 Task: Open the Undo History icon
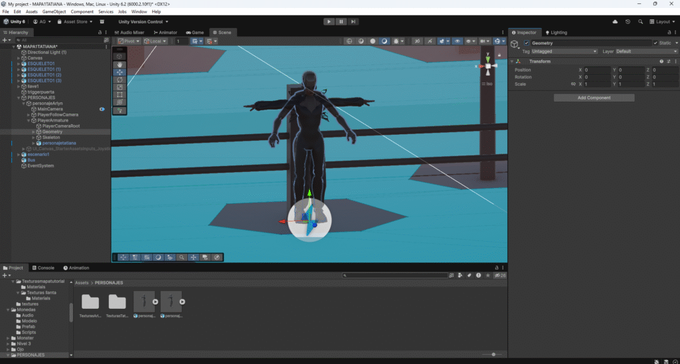tap(628, 21)
